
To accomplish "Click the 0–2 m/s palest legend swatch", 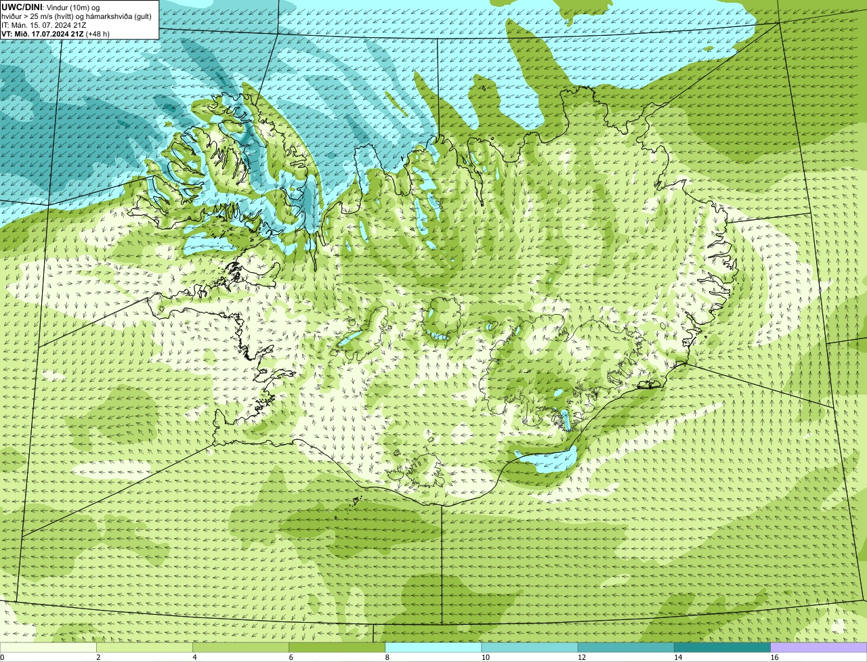I will click(48, 647).
